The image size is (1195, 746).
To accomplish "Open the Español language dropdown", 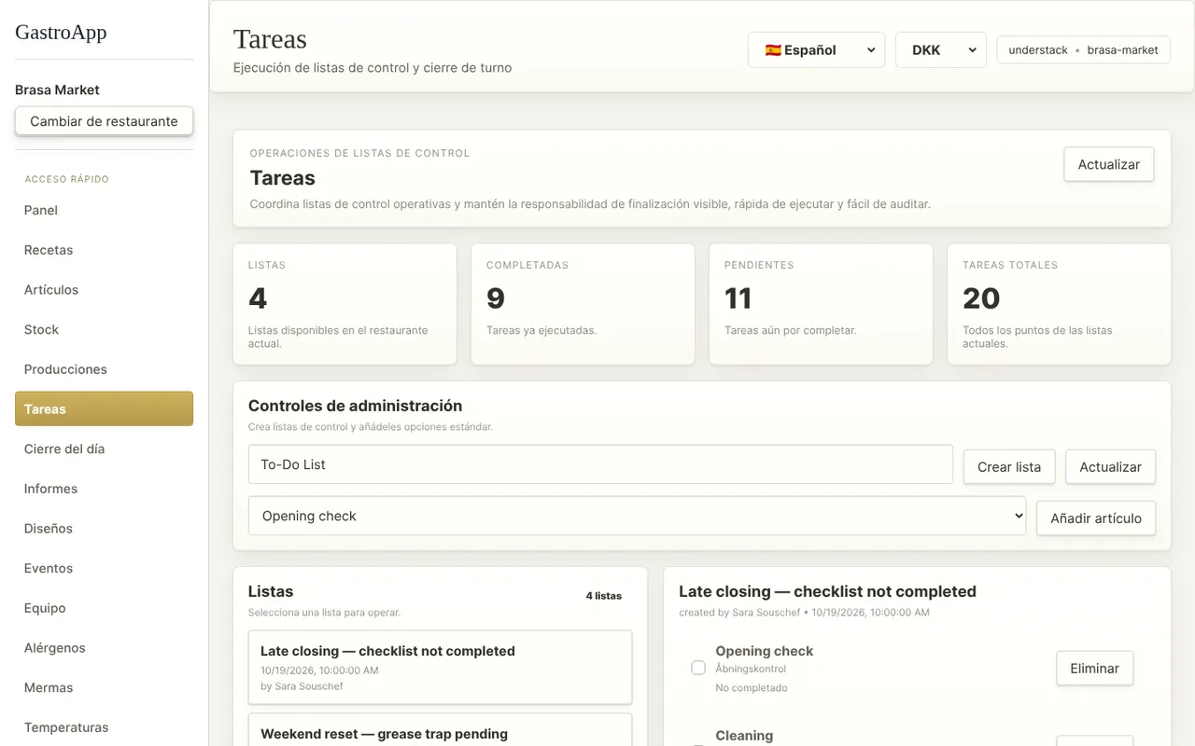I will 816,50.
